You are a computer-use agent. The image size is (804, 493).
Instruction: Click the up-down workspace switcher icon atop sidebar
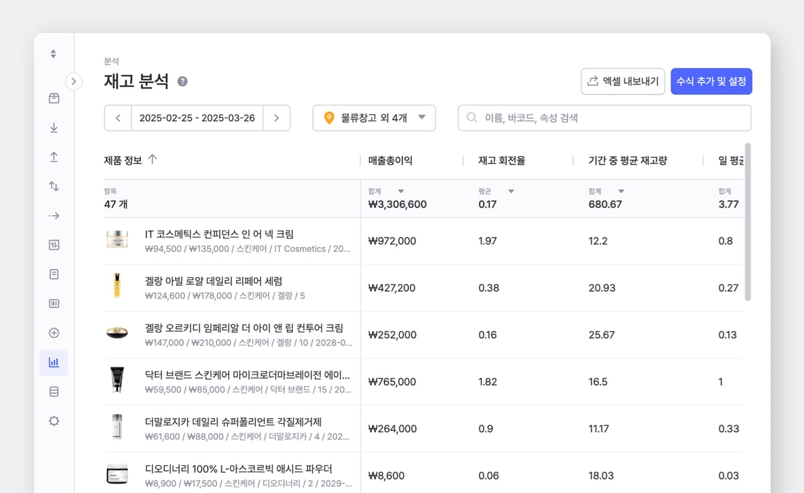point(54,54)
